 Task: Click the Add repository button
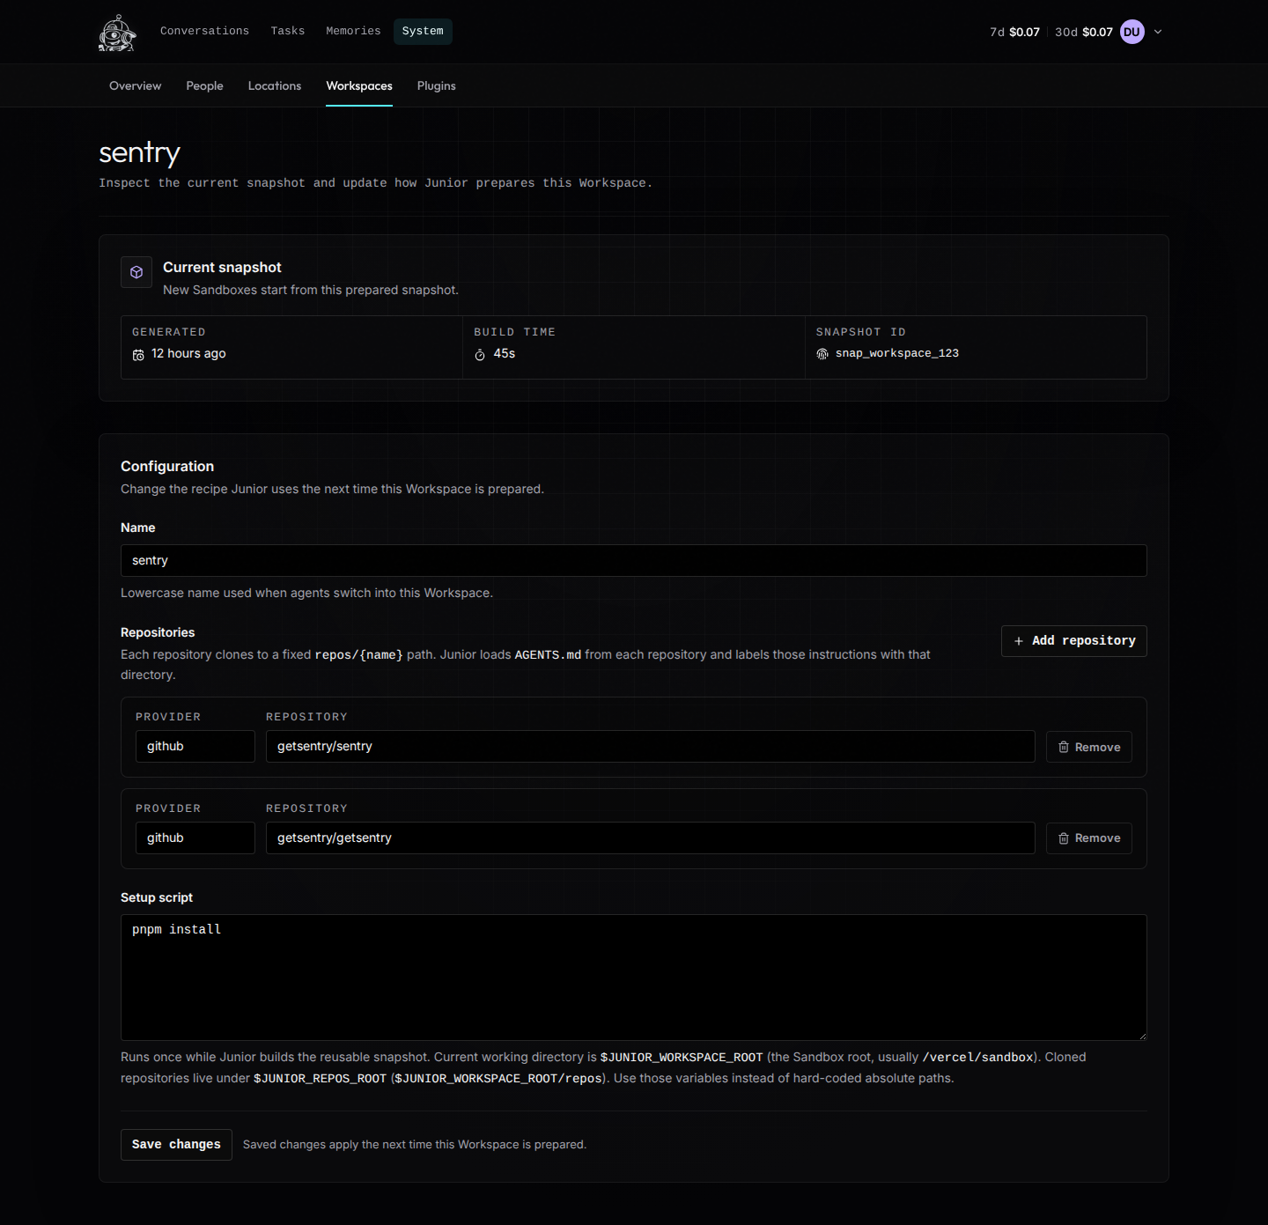[1074, 641]
